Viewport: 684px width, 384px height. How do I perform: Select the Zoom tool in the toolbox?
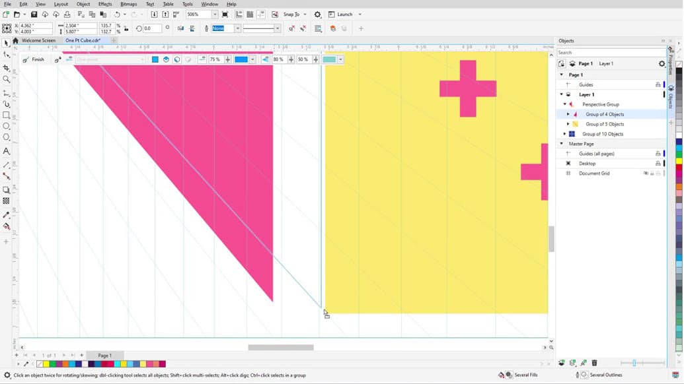pyautogui.click(x=7, y=79)
